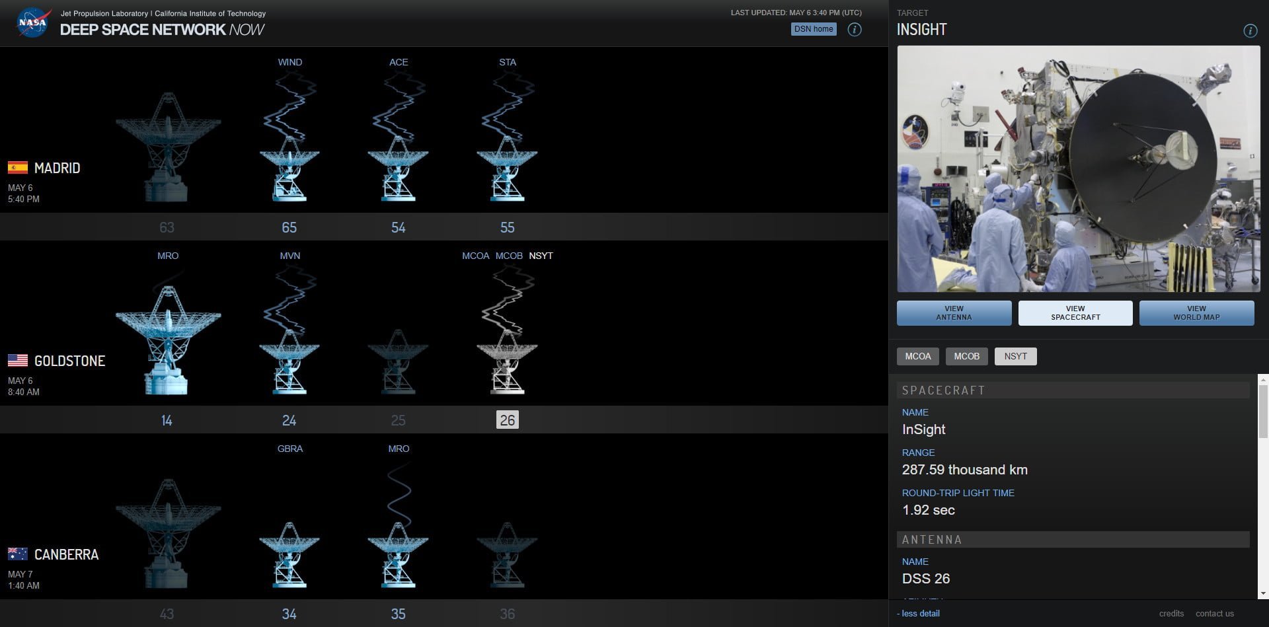Select highlighted Goldstone antenna dish 26
Image resolution: width=1269 pixels, height=627 pixels.
click(507, 362)
